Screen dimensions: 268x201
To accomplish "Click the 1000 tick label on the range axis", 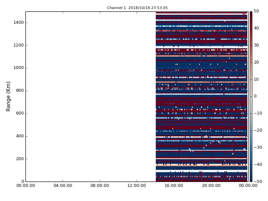I will point(18,68).
